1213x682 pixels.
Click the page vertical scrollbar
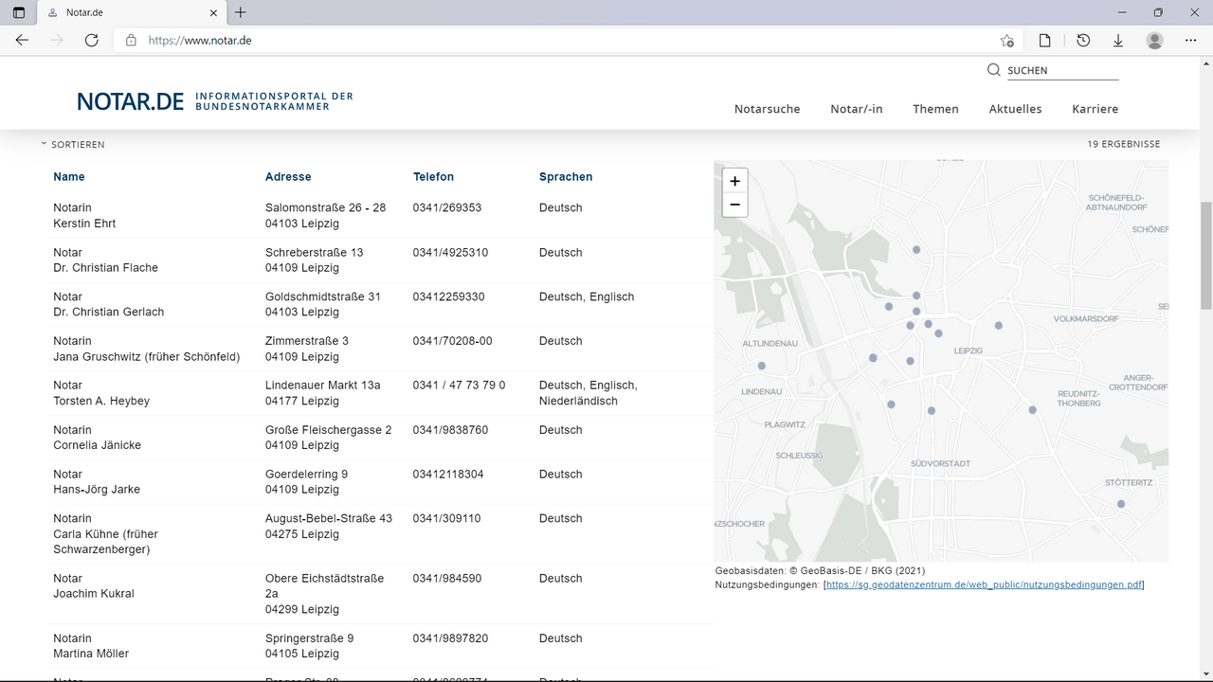coord(1205,256)
